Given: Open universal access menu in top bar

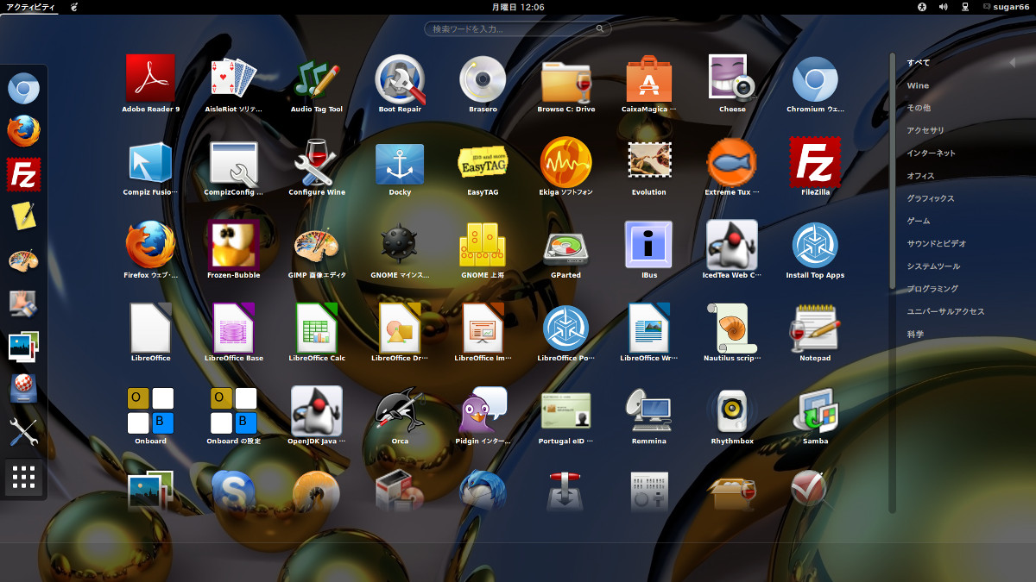Looking at the screenshot, I should click(921, 7).
